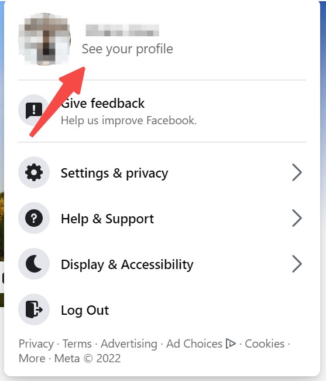The image size is (326, 381).
Task: Click the Help & Support question mark icon
Action: pos(34,218)
